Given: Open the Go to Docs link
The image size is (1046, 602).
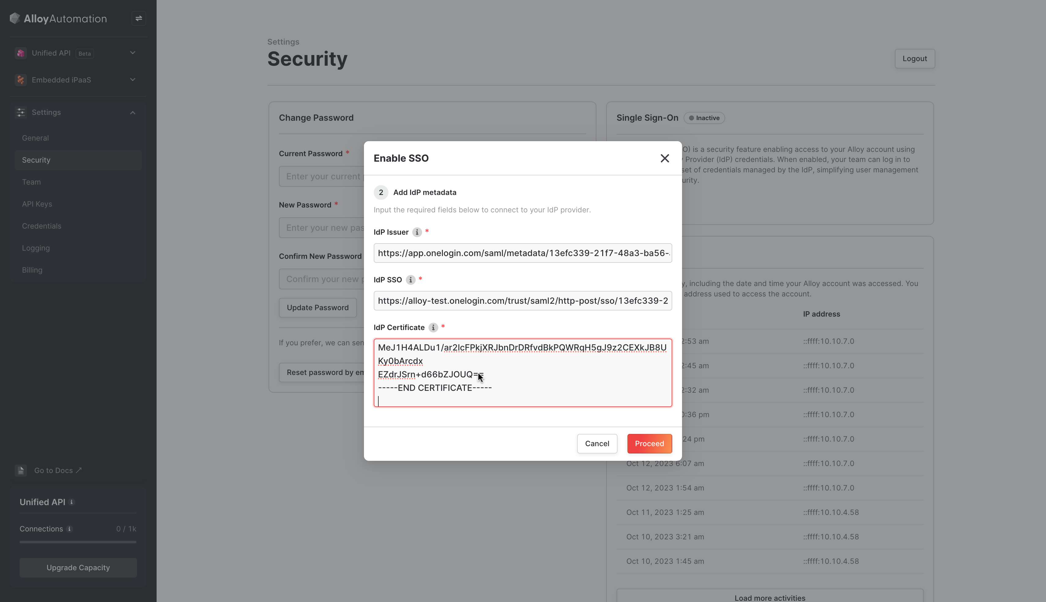Looking at the screenshot, I should coord(58,471).
